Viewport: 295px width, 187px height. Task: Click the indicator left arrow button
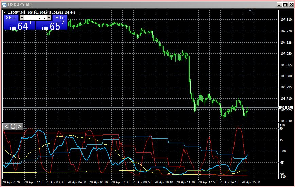tap(6, 126)
